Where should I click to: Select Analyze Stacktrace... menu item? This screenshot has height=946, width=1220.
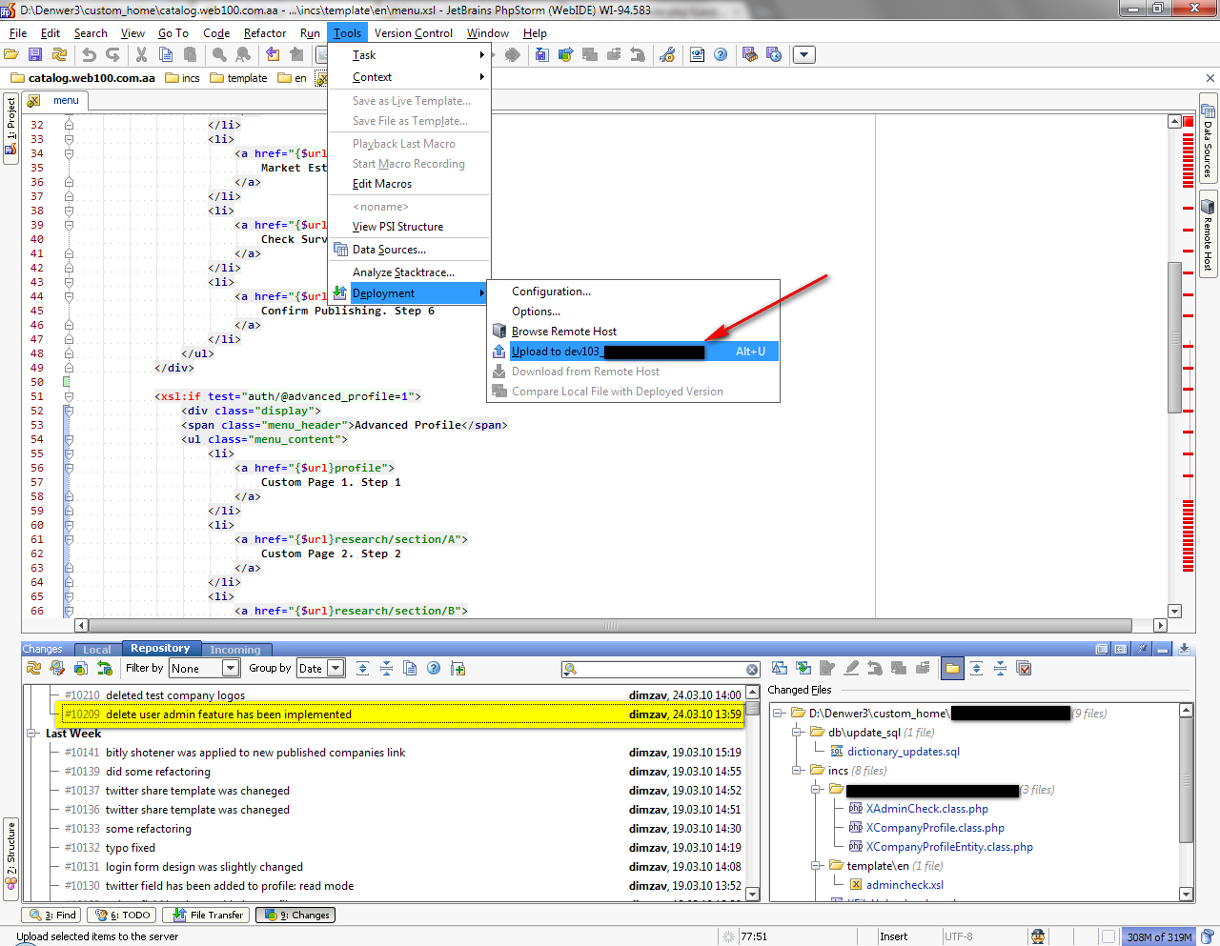pos(410,272)
